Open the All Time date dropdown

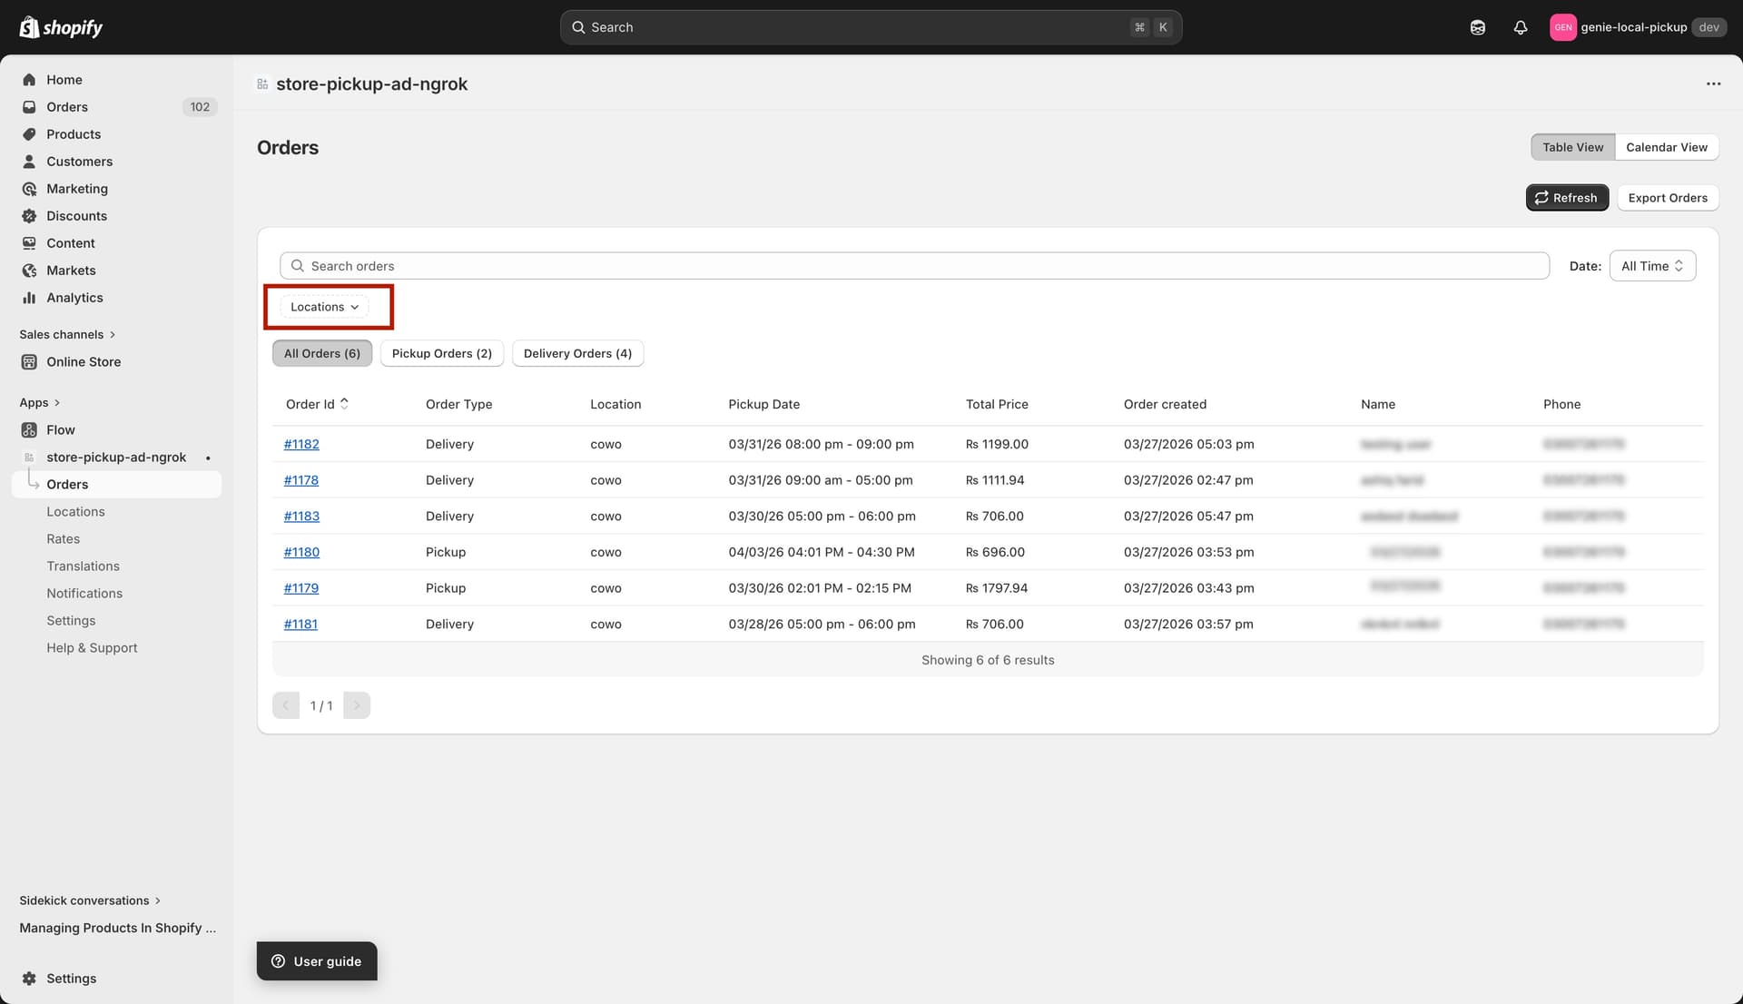(x=1651, y=265)
